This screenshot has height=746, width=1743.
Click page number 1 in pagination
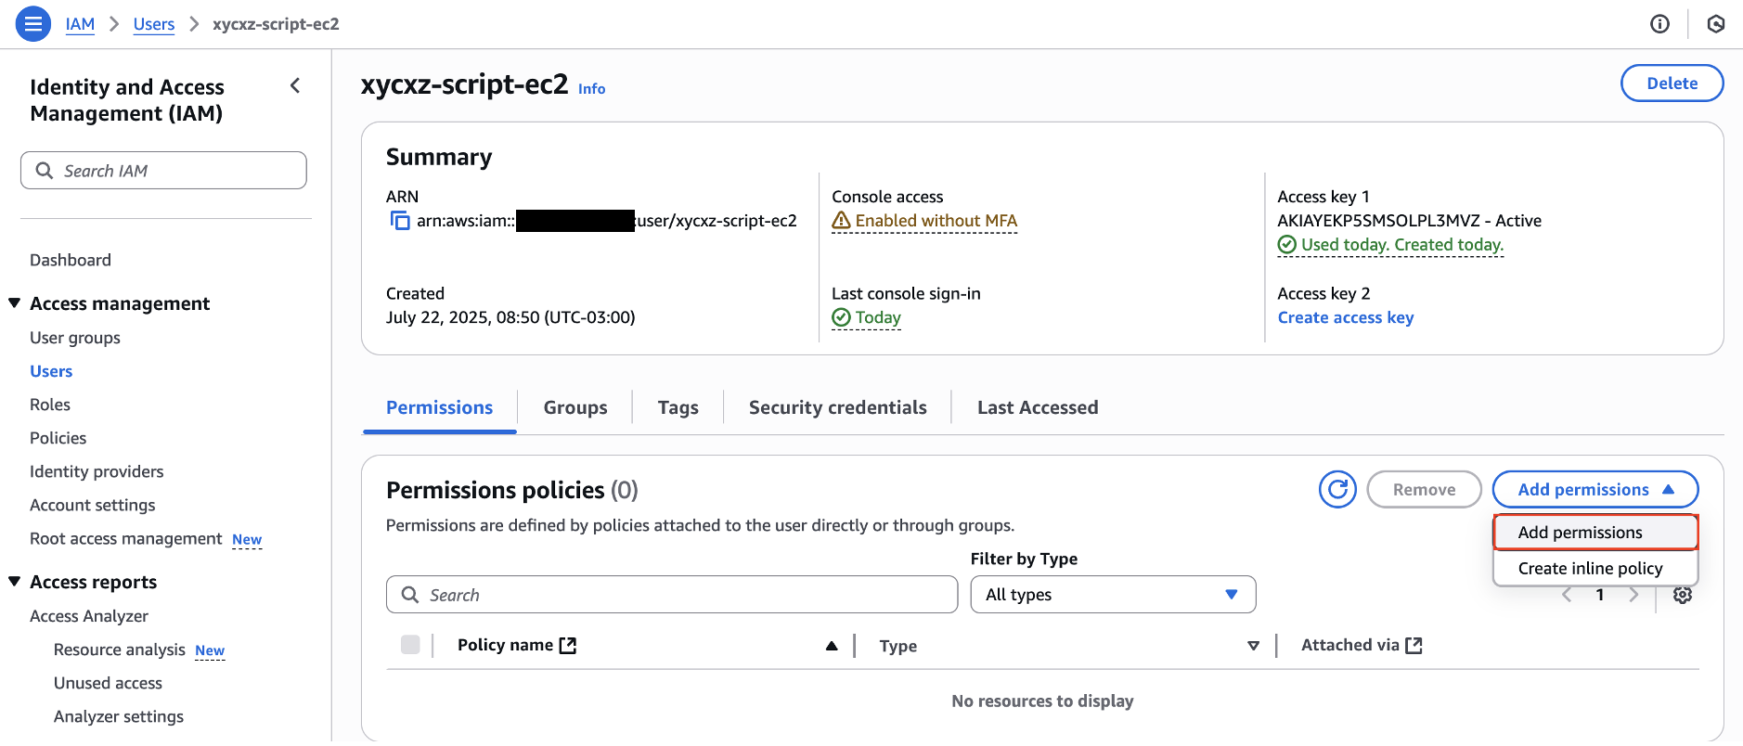pos(1600,595)
